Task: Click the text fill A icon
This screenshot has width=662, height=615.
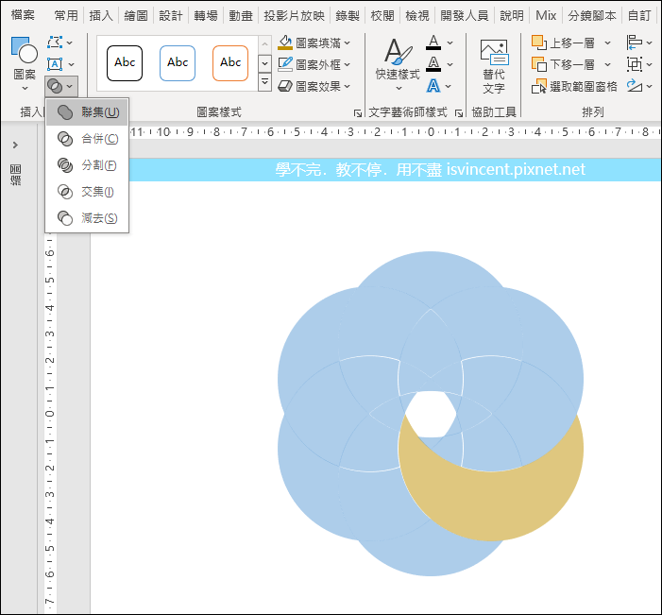Action: coord(433,43)
